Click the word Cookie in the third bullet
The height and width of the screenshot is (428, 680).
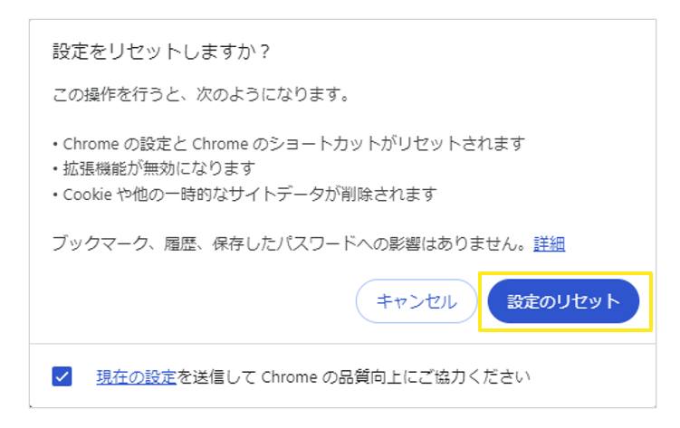[83, 194]
